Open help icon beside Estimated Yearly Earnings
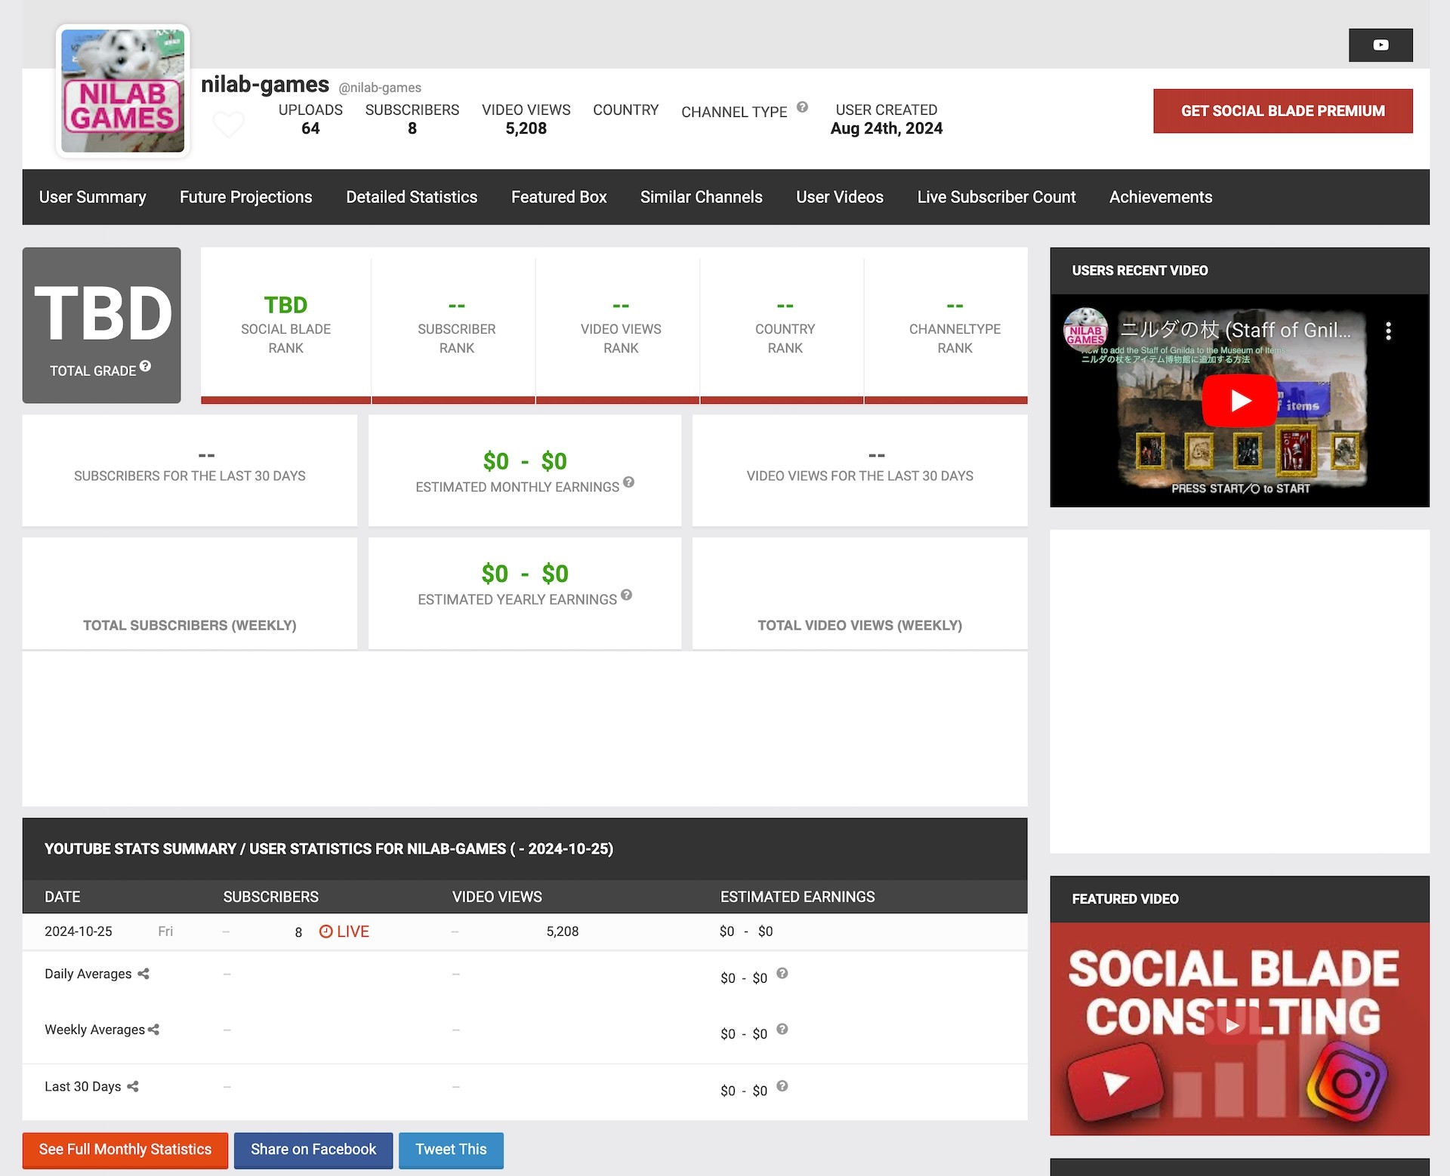The image size is (1450, 1176). [626, 595]
